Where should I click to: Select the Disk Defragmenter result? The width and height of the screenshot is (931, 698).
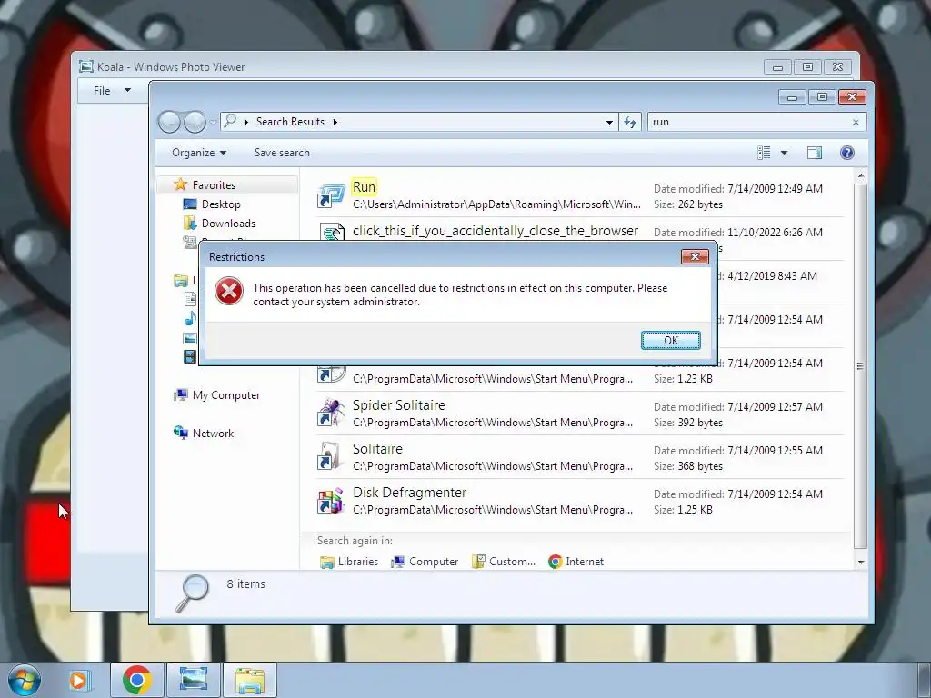(x=580, y=501)
